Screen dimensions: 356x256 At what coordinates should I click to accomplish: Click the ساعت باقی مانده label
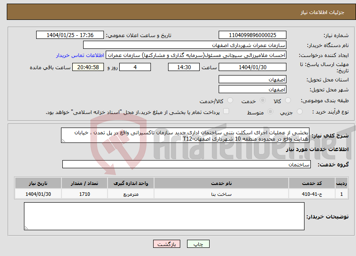[50, 67]
